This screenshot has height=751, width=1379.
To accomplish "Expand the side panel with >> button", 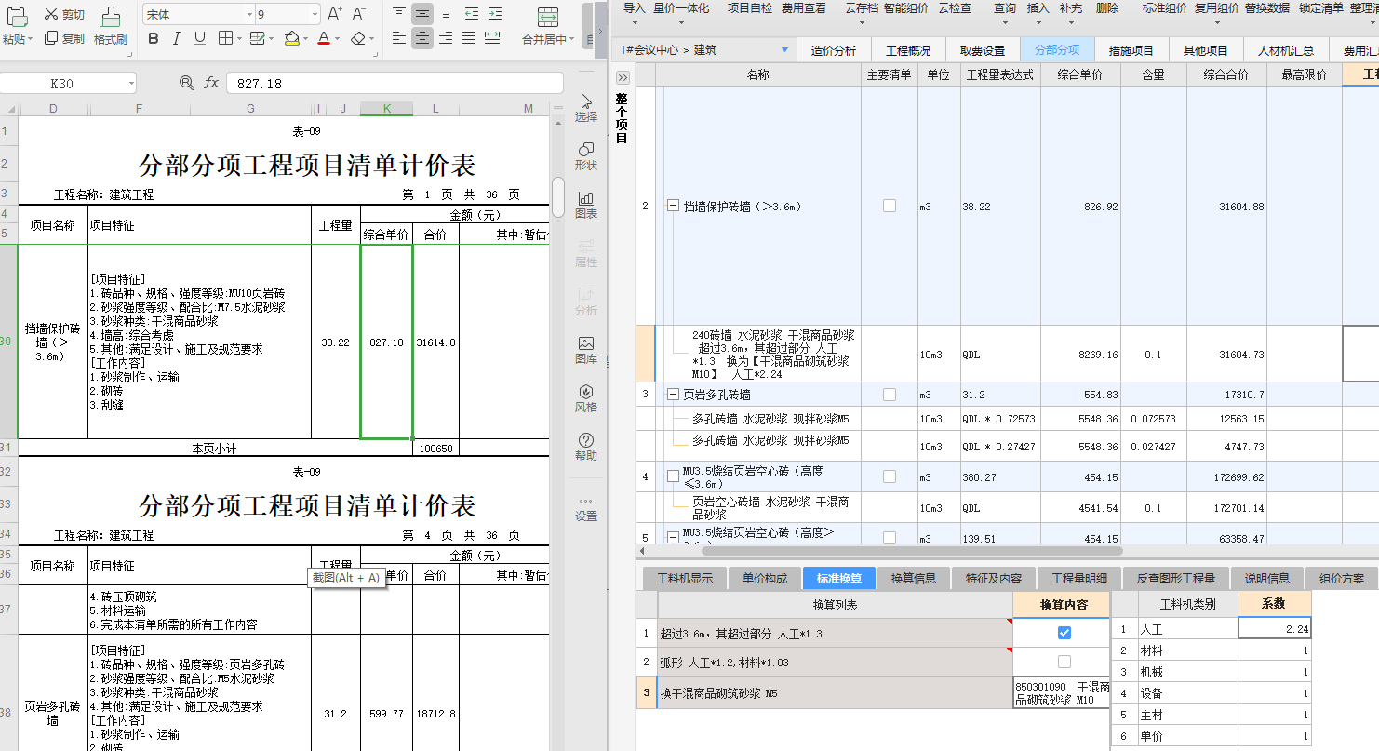I will click(x=623, y=77).
